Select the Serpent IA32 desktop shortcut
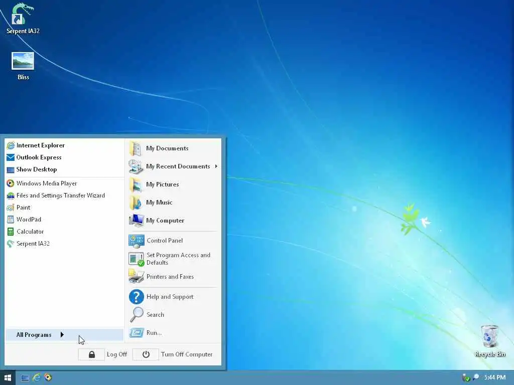Viewport: 514px width, 385px height. coord(23,19)
